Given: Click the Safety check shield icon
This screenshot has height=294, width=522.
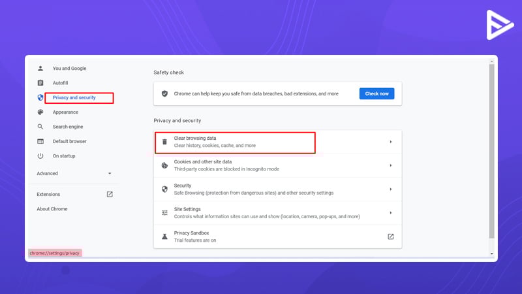Looking at the screenshot, I should pyautogui.click(x=164, y=93).
